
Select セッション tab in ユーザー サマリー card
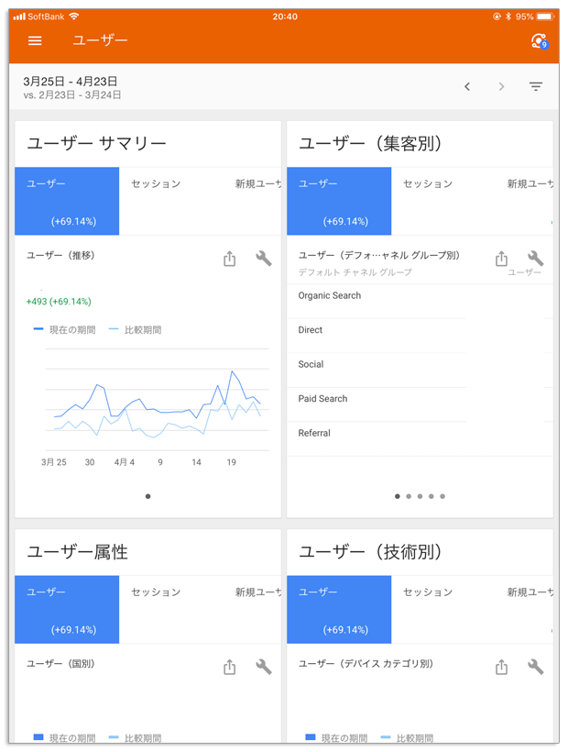coord(171,201)
